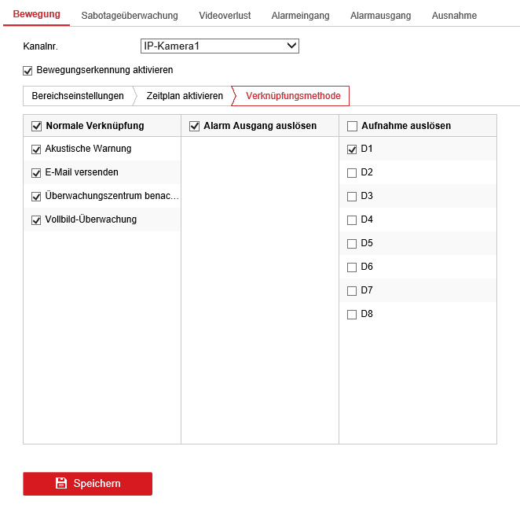The image size is (520, 520).
Task: Uncheck recording channel D1
Action: click(x=352, y=149)
